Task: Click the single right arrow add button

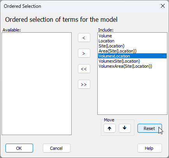Action: point(84,53)
